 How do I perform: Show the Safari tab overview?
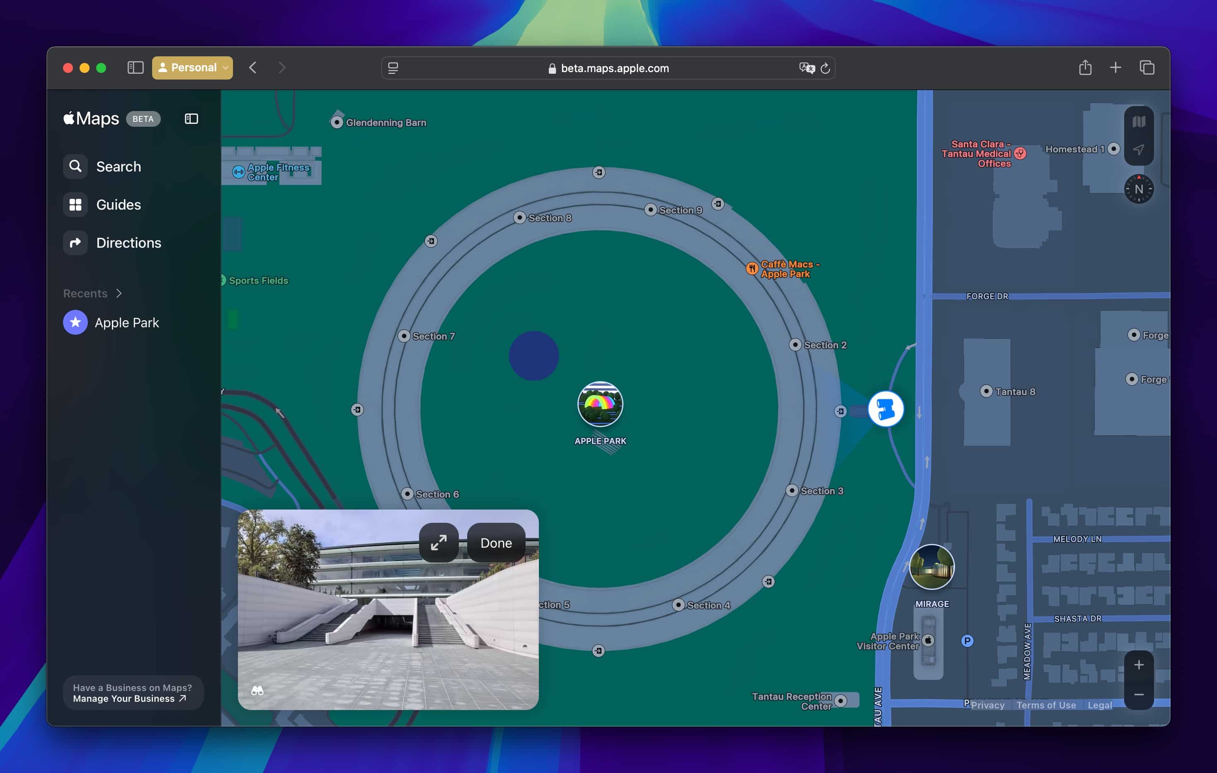coord(1147,67)
